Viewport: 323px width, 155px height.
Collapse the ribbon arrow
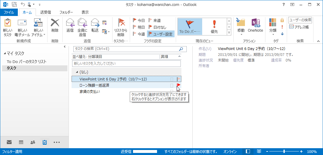pyautogui.click(x=318, y=41)
